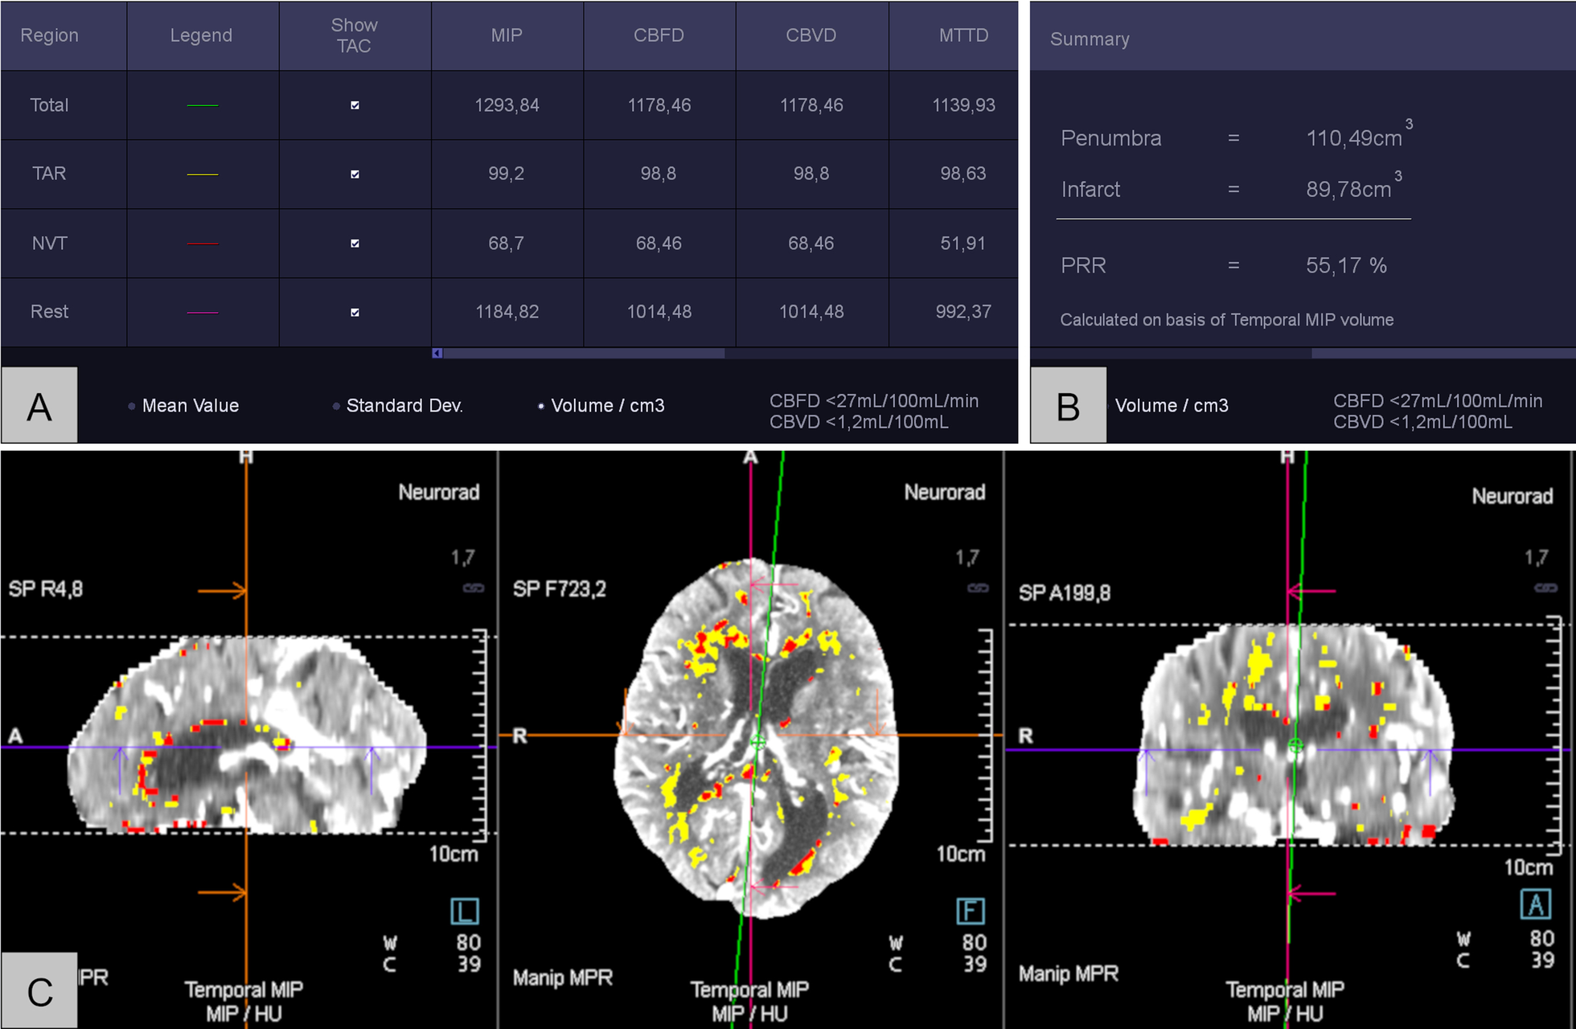Click the link icon in sagittal view

474,588
